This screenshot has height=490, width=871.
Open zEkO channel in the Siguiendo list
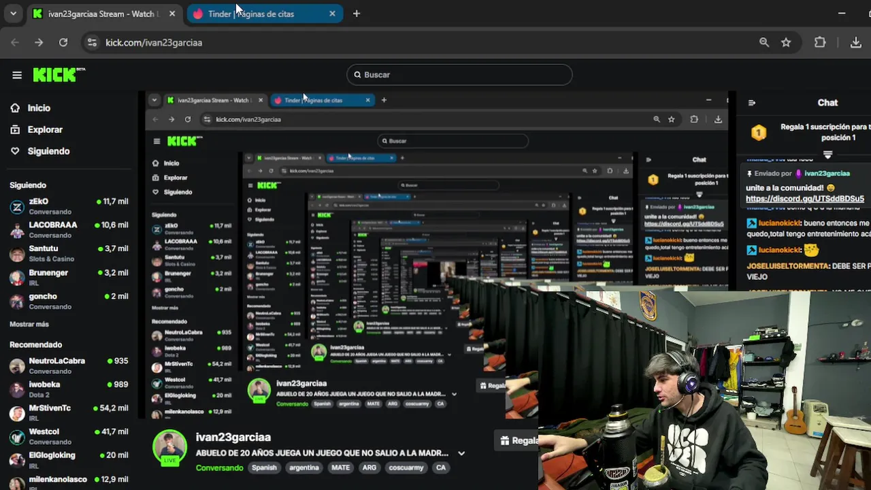[68, 206]
